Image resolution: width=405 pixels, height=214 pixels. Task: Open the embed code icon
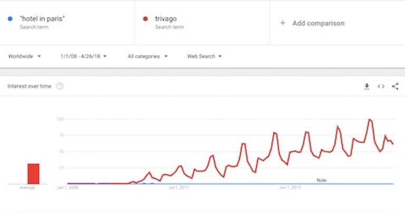coord(381,86)
